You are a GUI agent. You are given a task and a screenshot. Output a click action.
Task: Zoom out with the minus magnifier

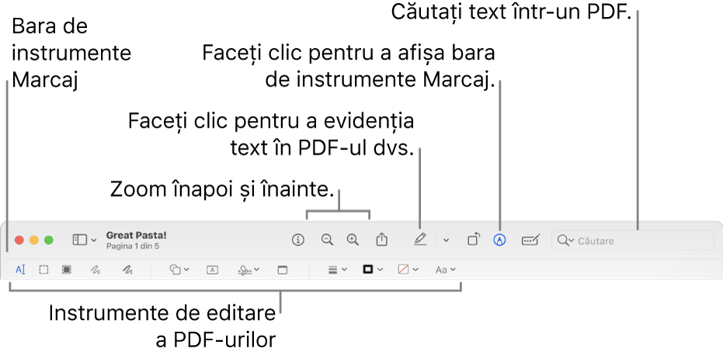[x=328, y=240]
